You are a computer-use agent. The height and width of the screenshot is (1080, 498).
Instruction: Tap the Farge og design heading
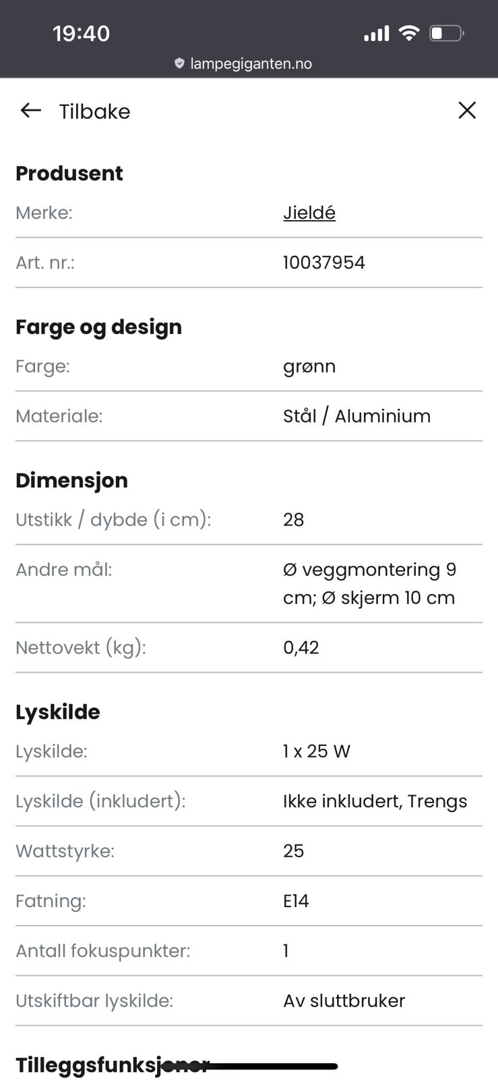pyautogui.click(x=98, y=327)
